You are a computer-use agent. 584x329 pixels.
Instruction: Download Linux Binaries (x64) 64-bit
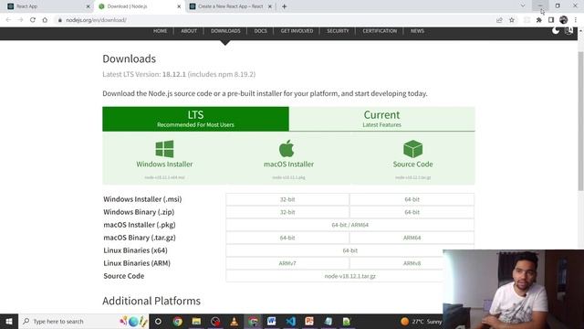(350, 250)
